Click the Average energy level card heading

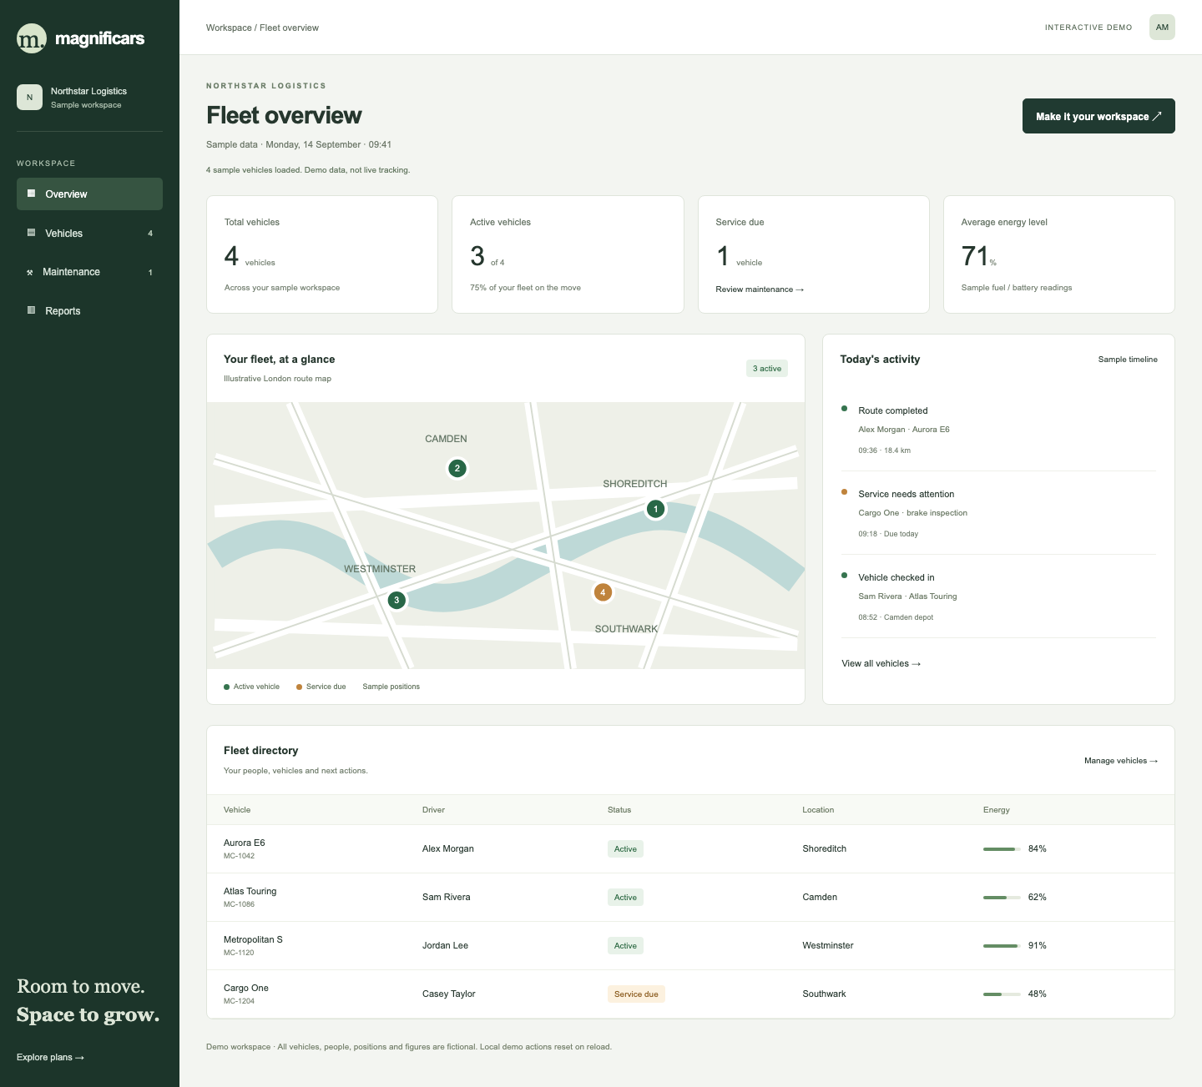tap(1004, 223)
